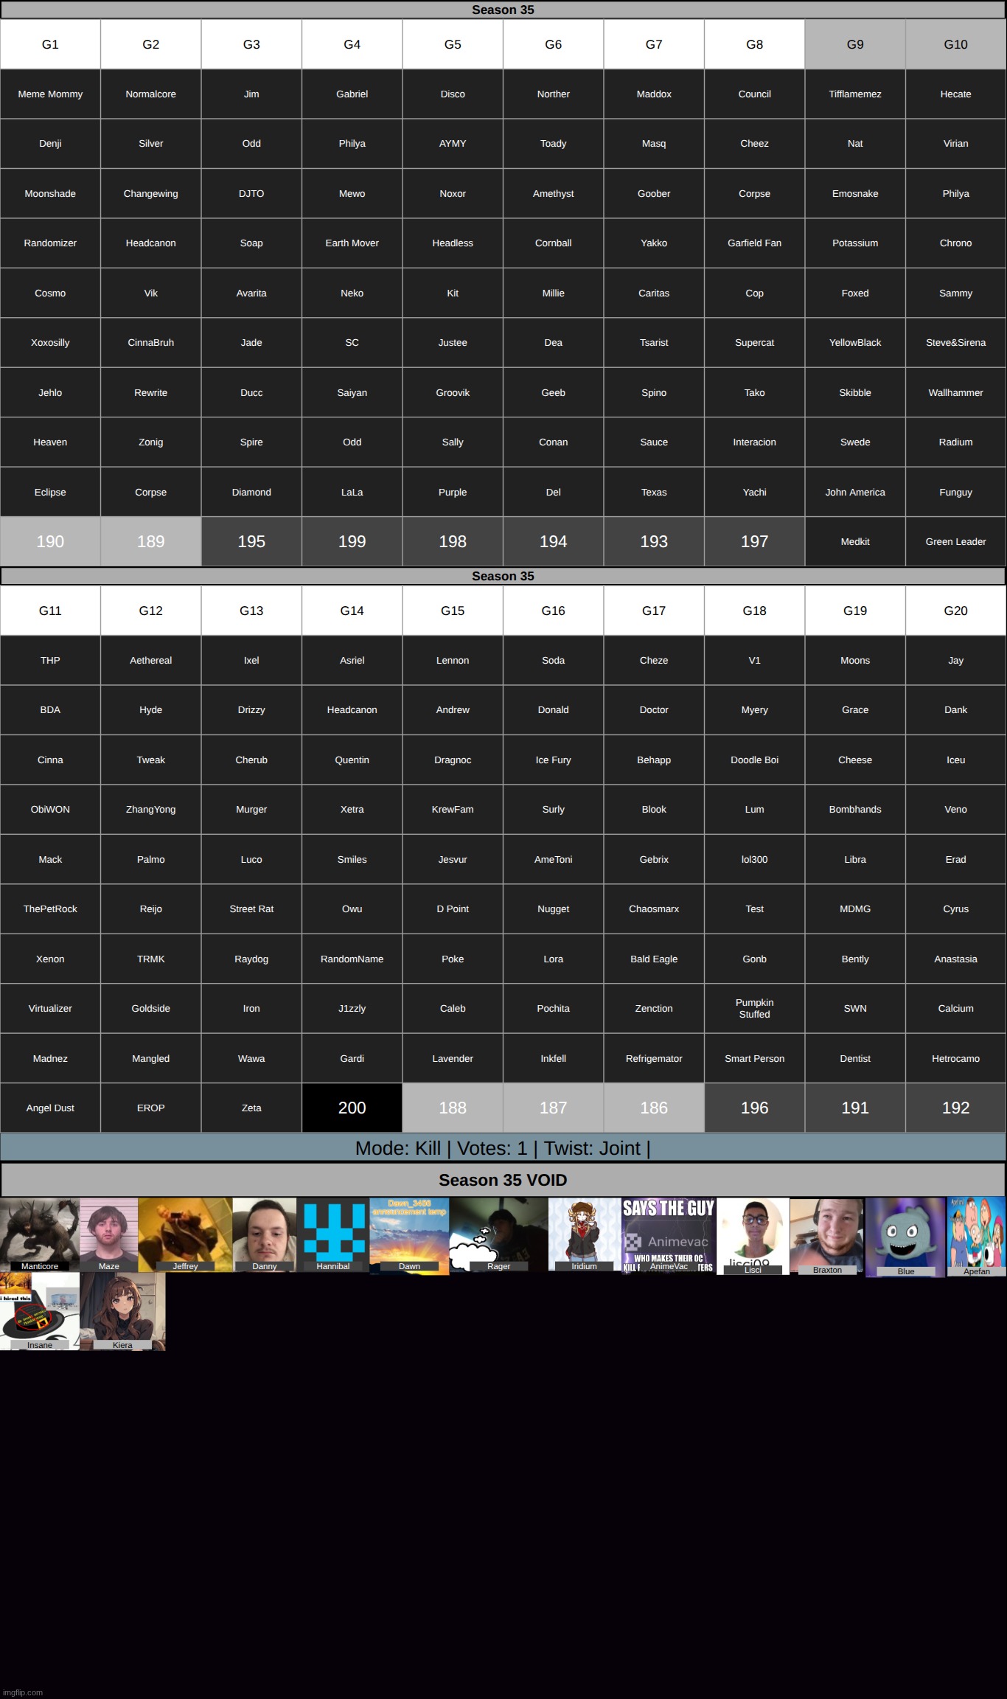
Task: Click the Apefan cartoon avatar
Action: [976, 1236]
